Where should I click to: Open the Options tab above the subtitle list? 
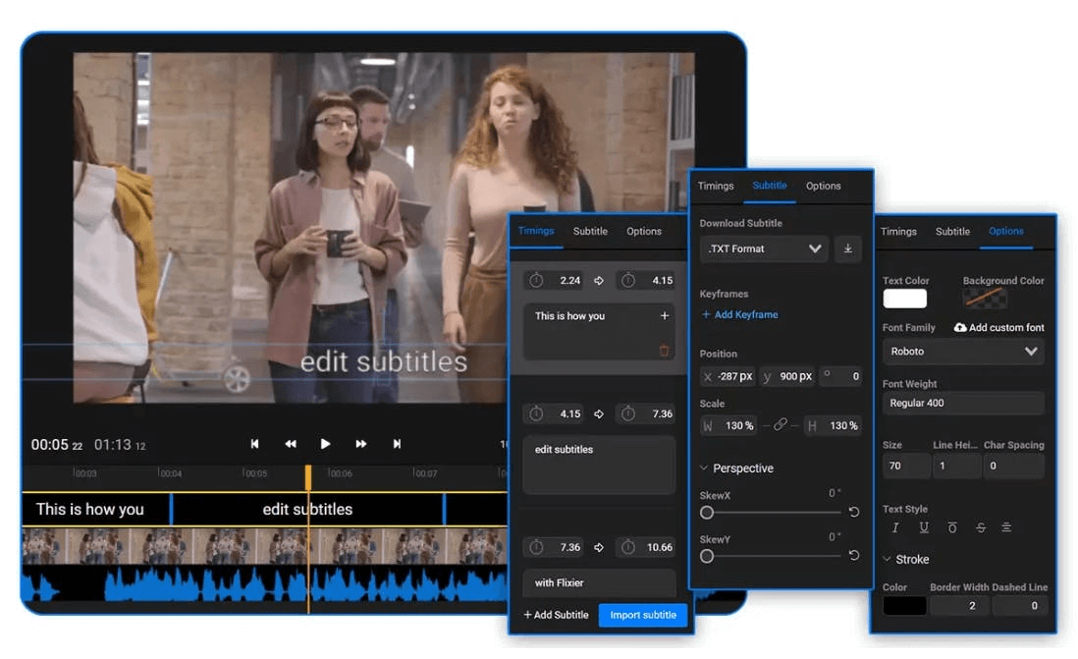click(644, 231)
